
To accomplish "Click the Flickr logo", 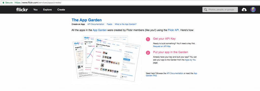I will (x=22, y=10).
